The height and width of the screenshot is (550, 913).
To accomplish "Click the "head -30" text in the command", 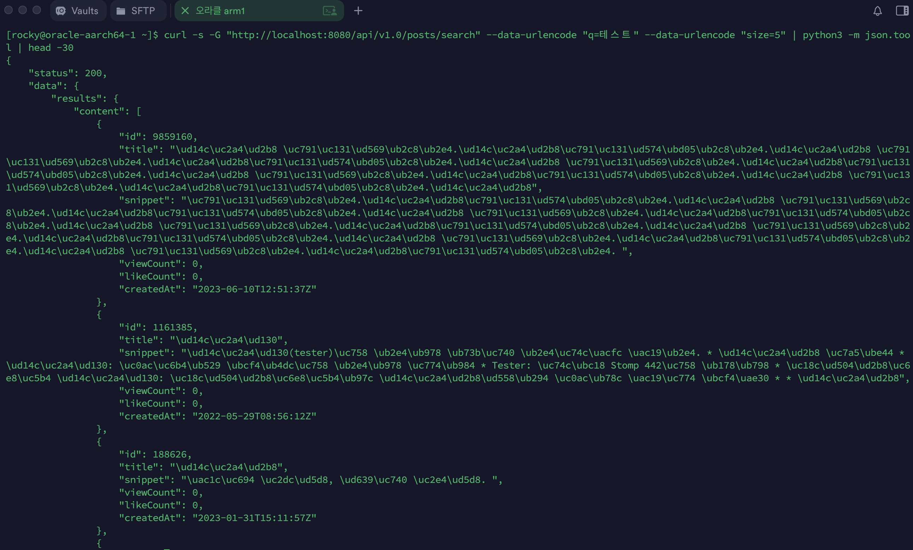I will point(51,48).
